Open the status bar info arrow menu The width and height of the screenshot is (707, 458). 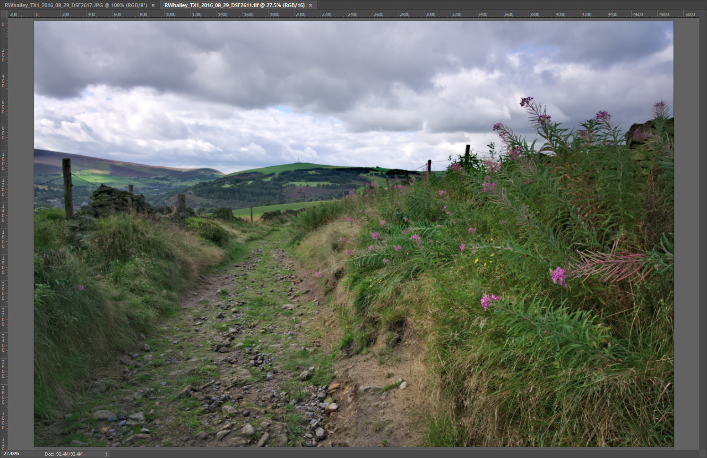(x=106, y=454)
